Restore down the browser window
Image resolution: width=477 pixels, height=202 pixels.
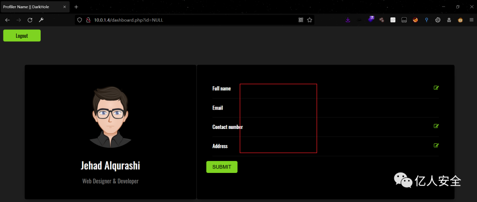(458, 7)
